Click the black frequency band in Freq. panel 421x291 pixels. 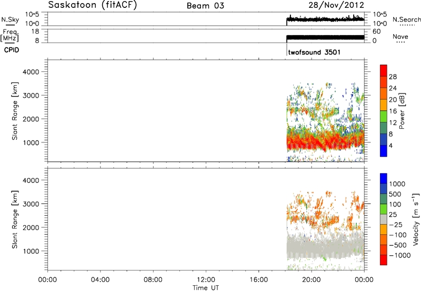coord(325,38)
